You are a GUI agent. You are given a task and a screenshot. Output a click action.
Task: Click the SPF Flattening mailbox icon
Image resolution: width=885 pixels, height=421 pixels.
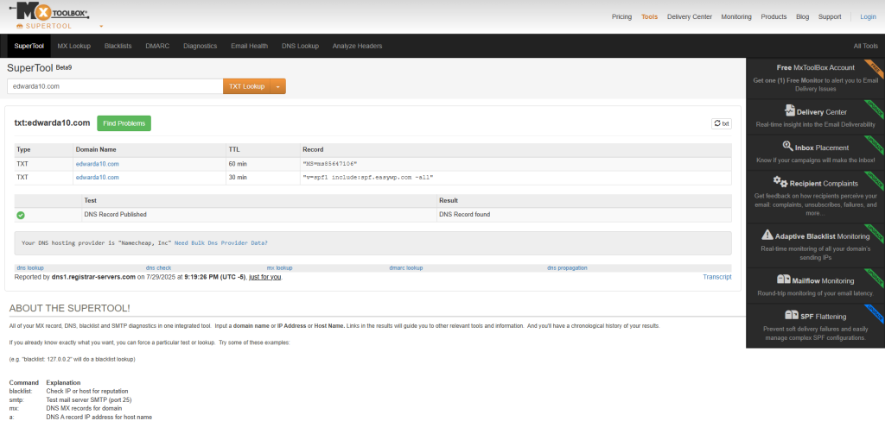point(791,315)
